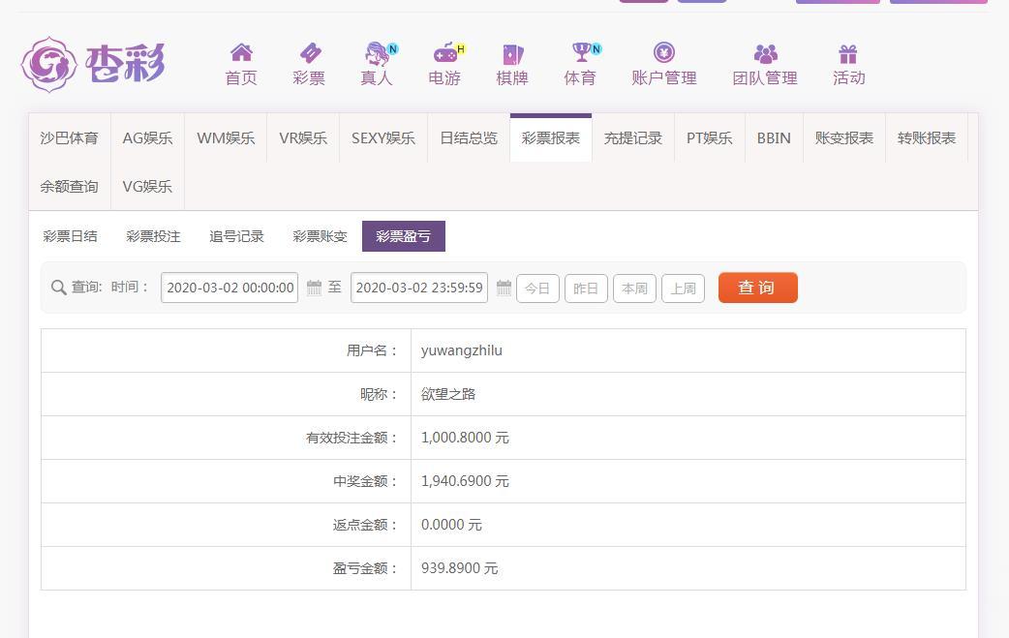The image size is (1009, 638).
Task: Choose the 上周 date range button
Action: 683,289
